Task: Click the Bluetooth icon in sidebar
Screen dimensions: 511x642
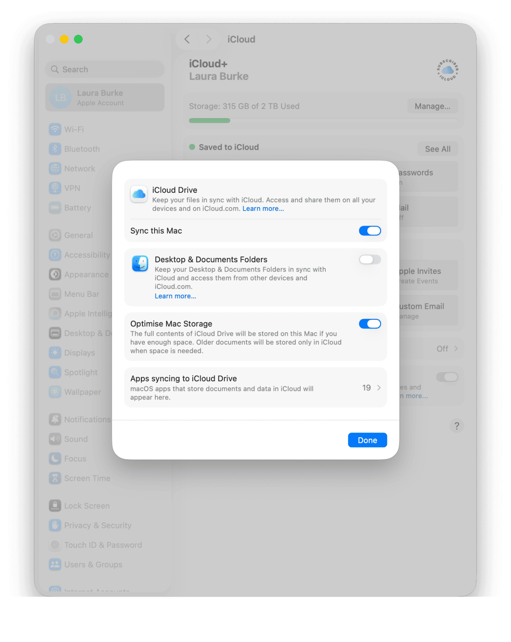Action: coord(55,149)
